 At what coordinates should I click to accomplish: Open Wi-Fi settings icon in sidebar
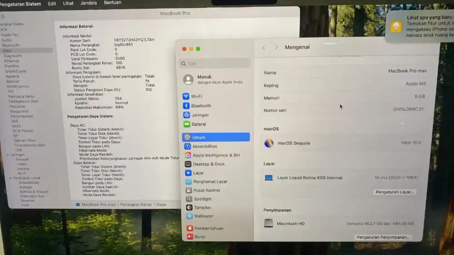[186, 96]
